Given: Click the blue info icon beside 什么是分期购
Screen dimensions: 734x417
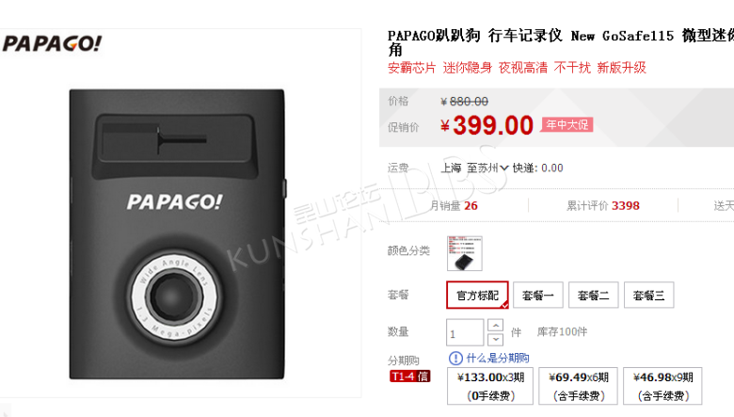Looking at the screenshot, I should pos(455,359).
